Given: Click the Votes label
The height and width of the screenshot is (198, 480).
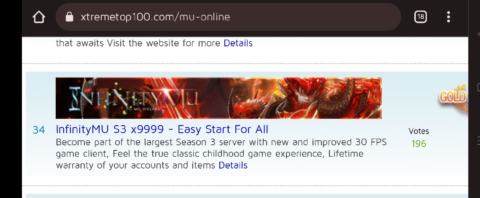Looking at the screenshot, I should [x=419, y=131].
